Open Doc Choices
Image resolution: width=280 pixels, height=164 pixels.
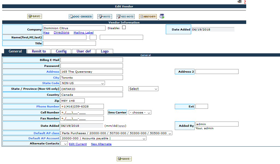81,17
